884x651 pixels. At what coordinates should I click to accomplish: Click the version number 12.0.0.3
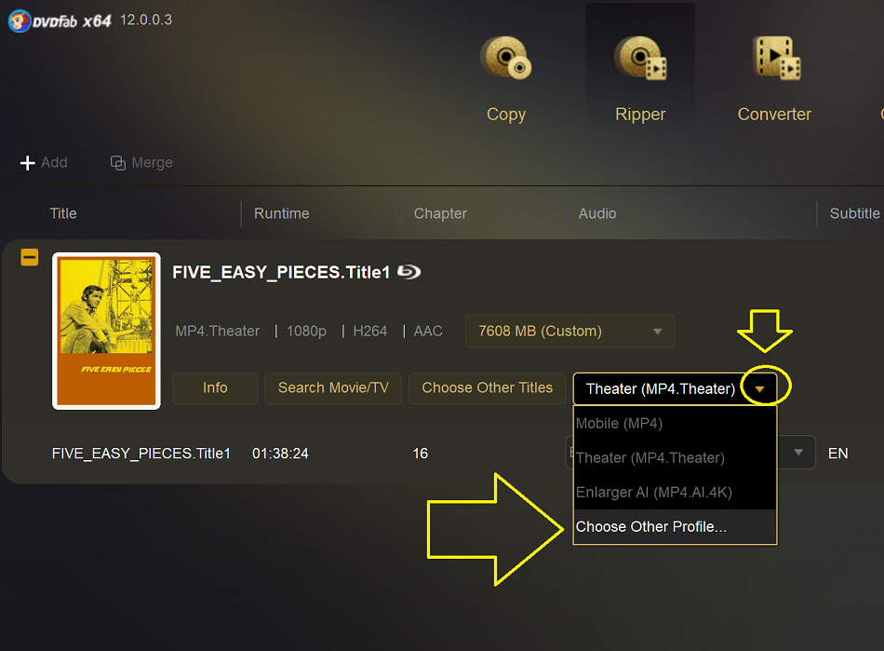click(x=146, y=20)
